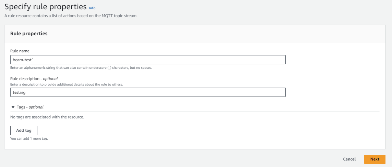The height and width of the screenshot is (167, 392).
Task: Click the alphanumeric string hint under Rule name
Action: 81,68
